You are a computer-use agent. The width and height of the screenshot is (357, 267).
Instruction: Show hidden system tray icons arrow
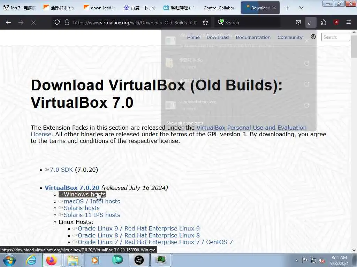[296, 260]
